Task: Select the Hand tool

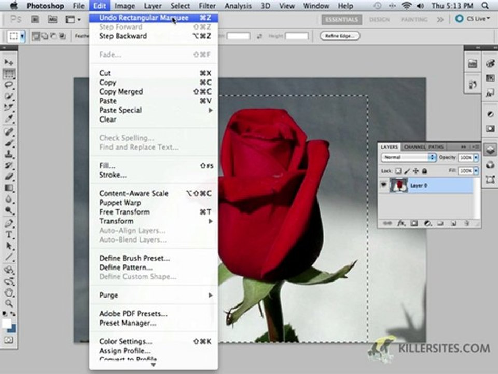Action: coord(9,292)
